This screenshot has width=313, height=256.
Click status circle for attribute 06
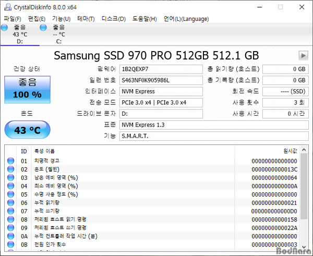[x=11, y=203]
